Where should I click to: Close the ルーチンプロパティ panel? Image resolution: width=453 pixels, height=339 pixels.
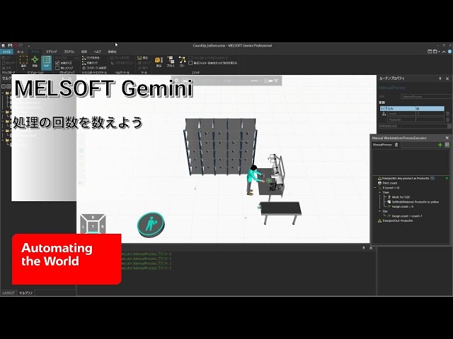tap(447, 78)
